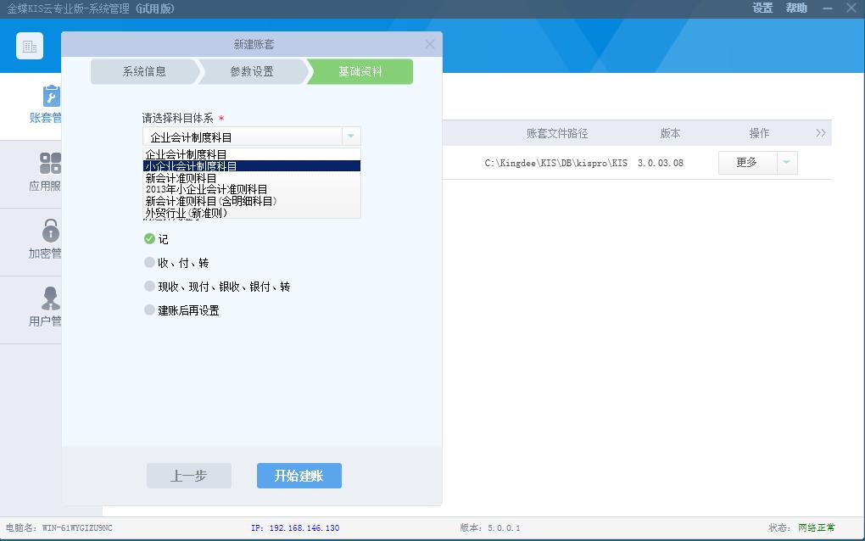Open the 科目体系 combo box arrow

pyautogui.click(x=349, y=136)
